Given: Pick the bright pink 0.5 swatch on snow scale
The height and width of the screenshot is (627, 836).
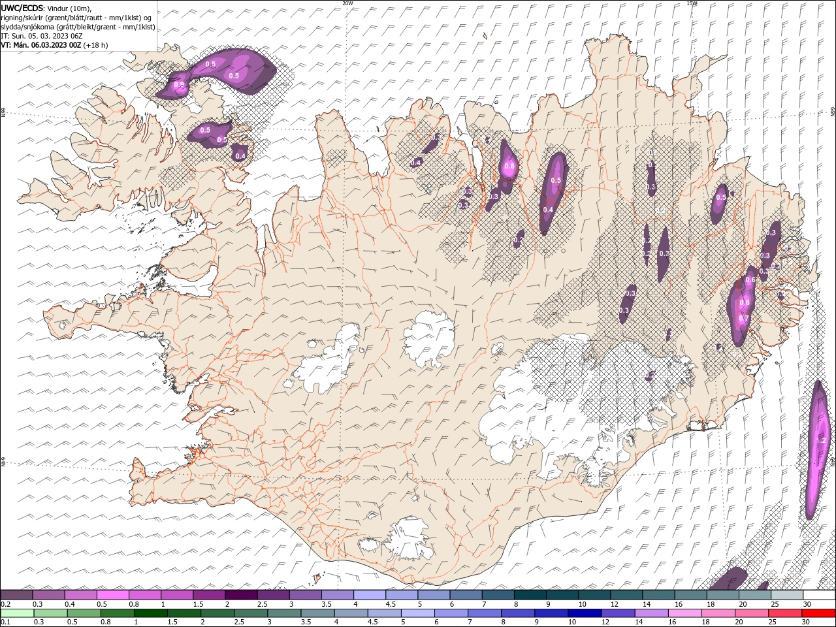Looking at the screenshot, I should pyautogui.click(x=112, y=595).
